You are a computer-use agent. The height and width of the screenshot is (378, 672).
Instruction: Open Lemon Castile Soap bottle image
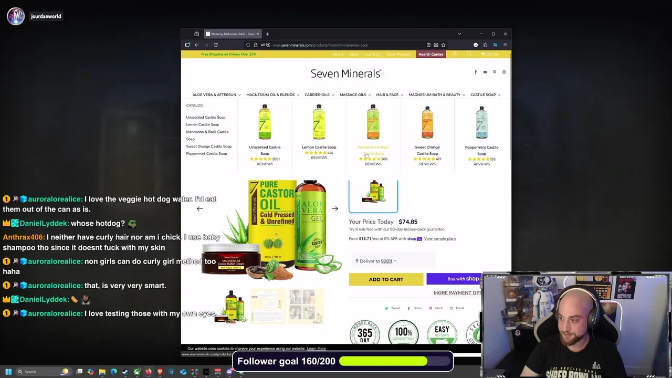319,122
